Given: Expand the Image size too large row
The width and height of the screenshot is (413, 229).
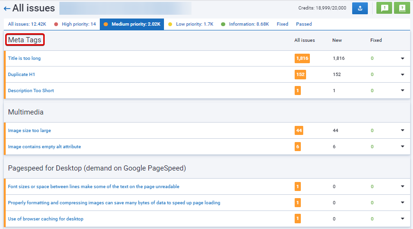Looking at the screenshot, I should tap(403, 130).
